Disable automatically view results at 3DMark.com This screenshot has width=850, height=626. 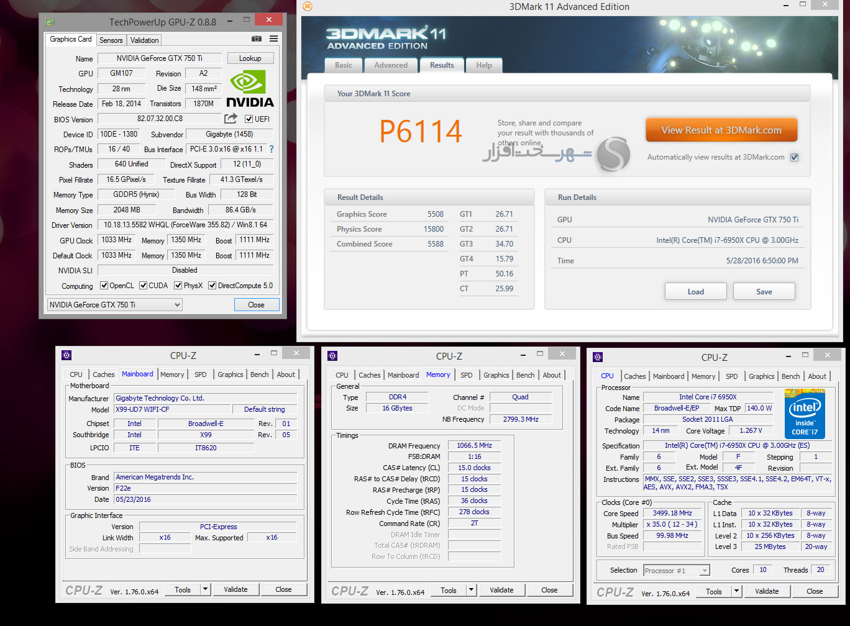[794, 158]
